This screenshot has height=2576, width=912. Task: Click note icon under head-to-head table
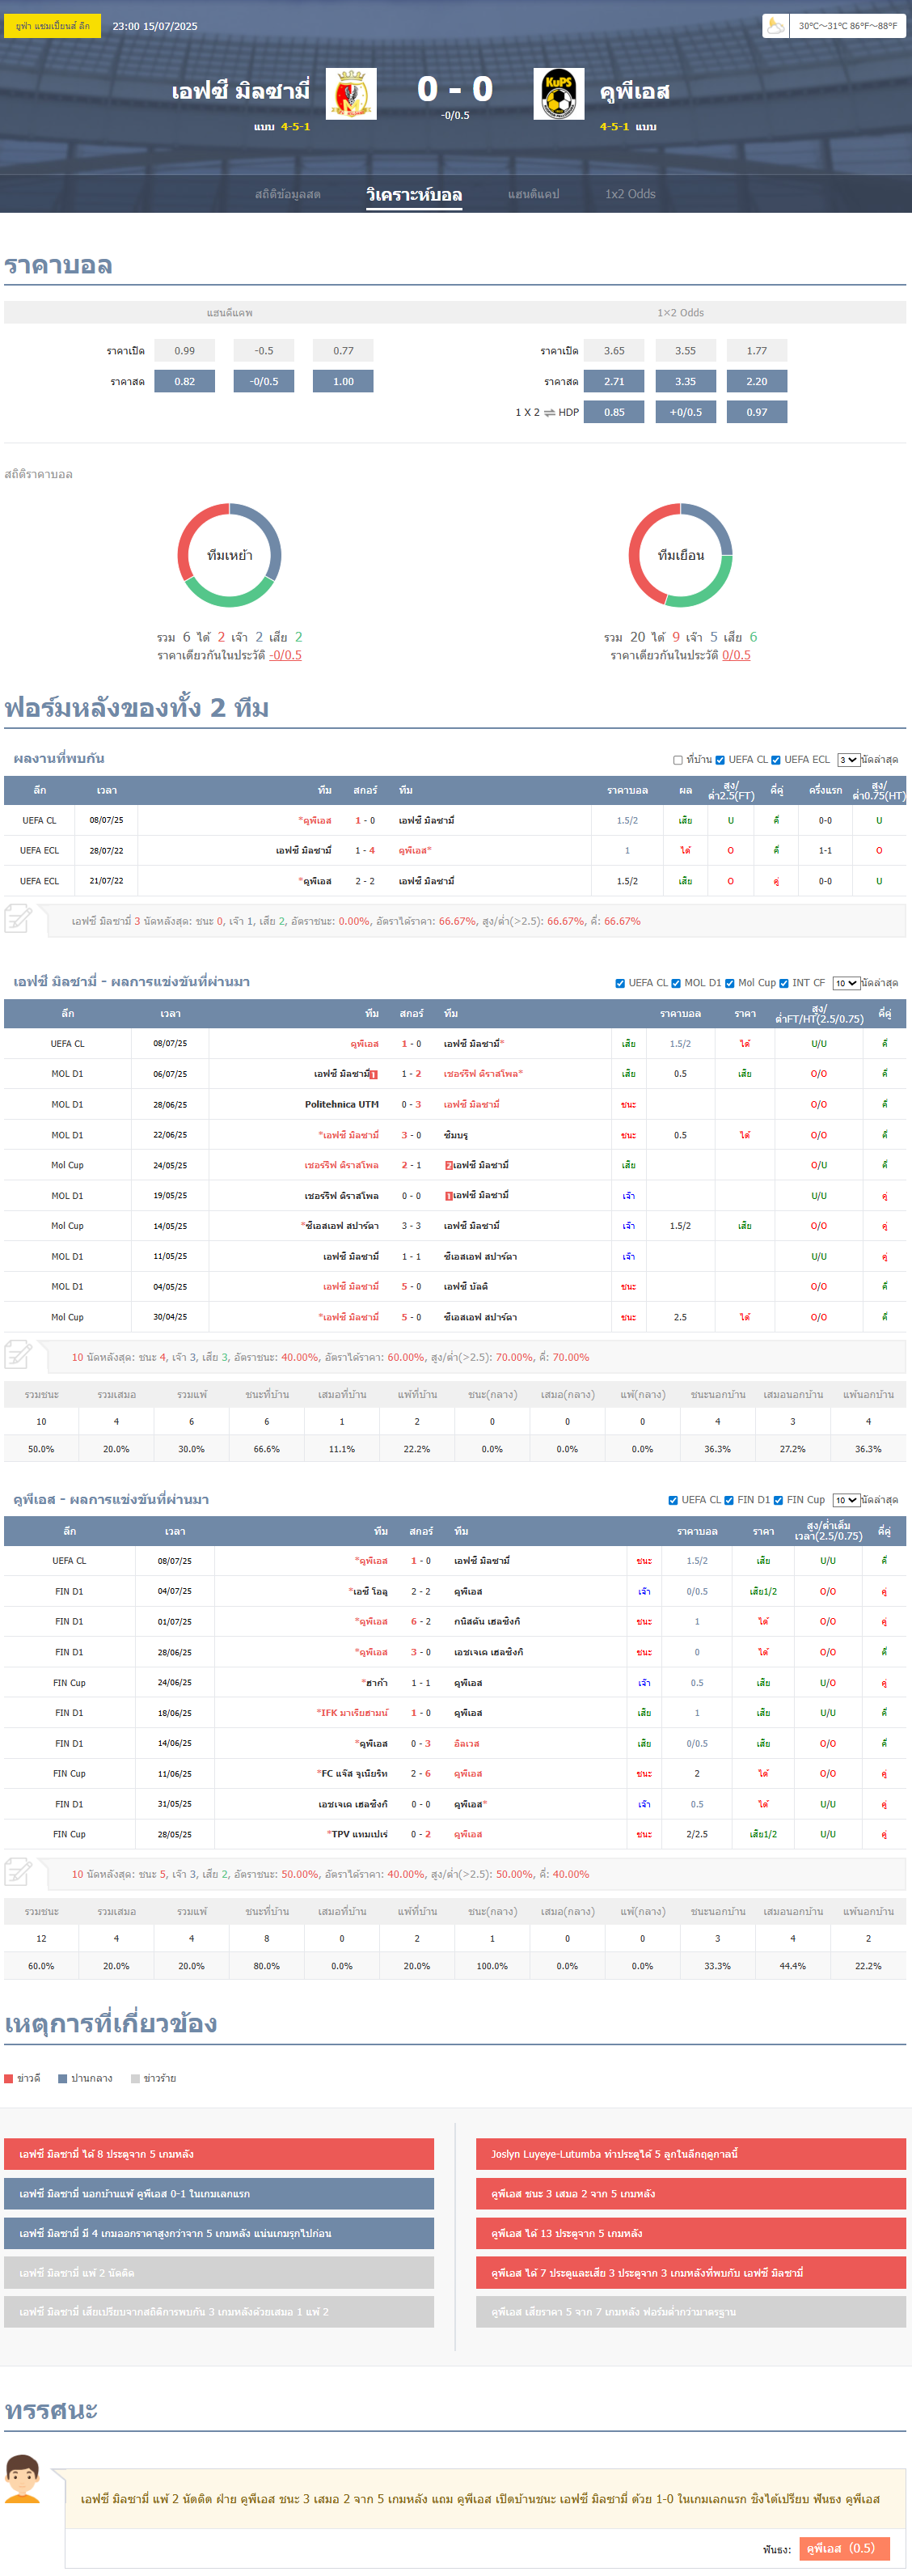click(x=18, y=919)
